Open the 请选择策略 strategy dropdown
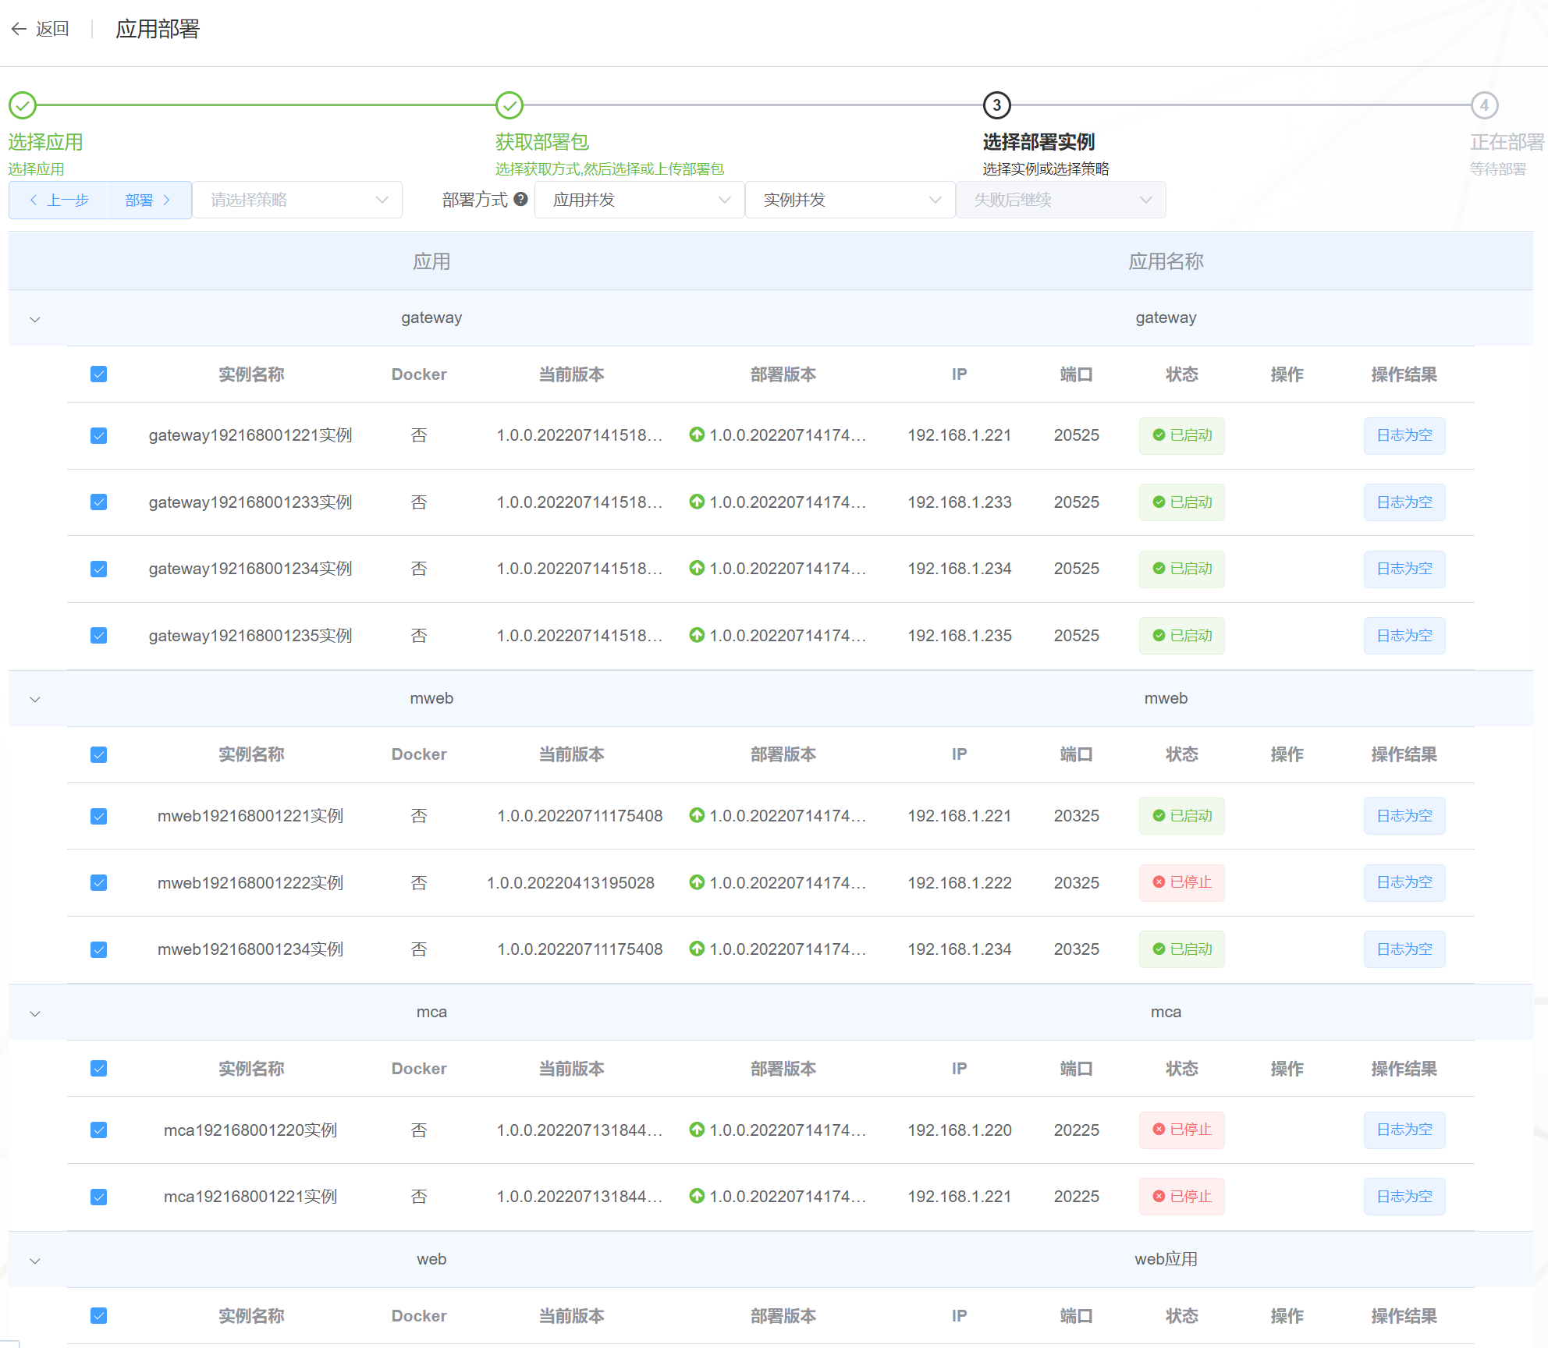 pyautogui.click(x=297, y=200)
